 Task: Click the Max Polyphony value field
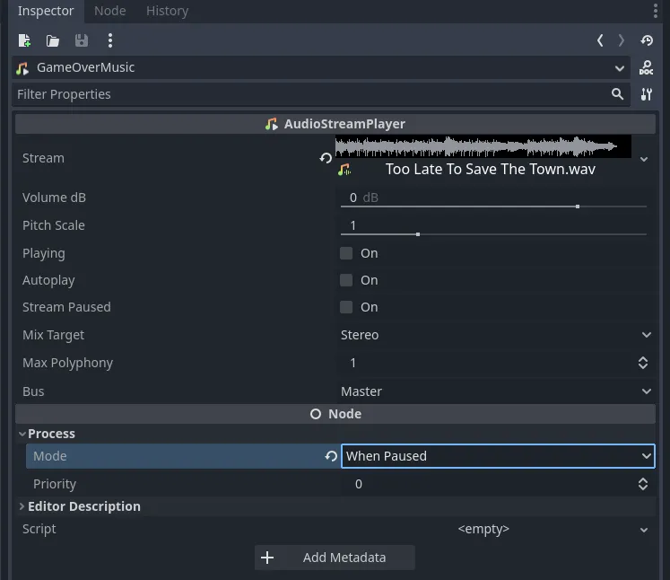pos(487,363)
